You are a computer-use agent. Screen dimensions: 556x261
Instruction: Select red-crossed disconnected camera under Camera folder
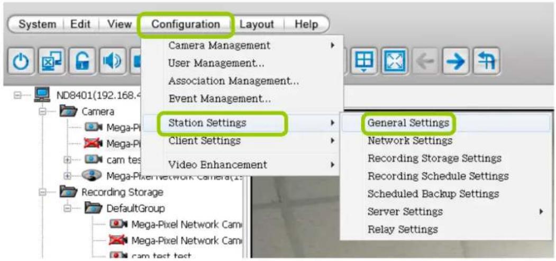pyautogui.click(x=93, y=143)
